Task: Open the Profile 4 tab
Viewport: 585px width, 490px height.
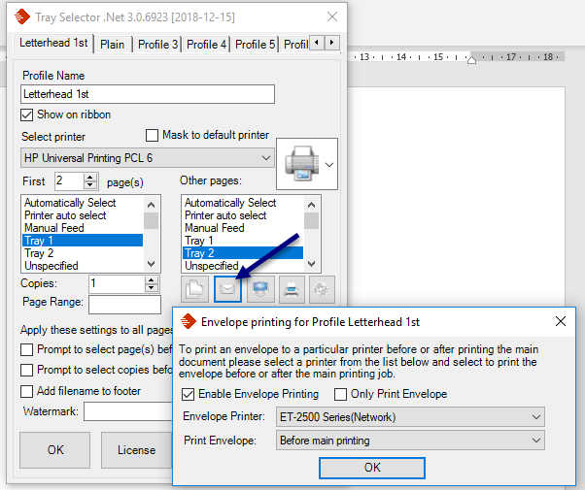Action: [207, 45]
